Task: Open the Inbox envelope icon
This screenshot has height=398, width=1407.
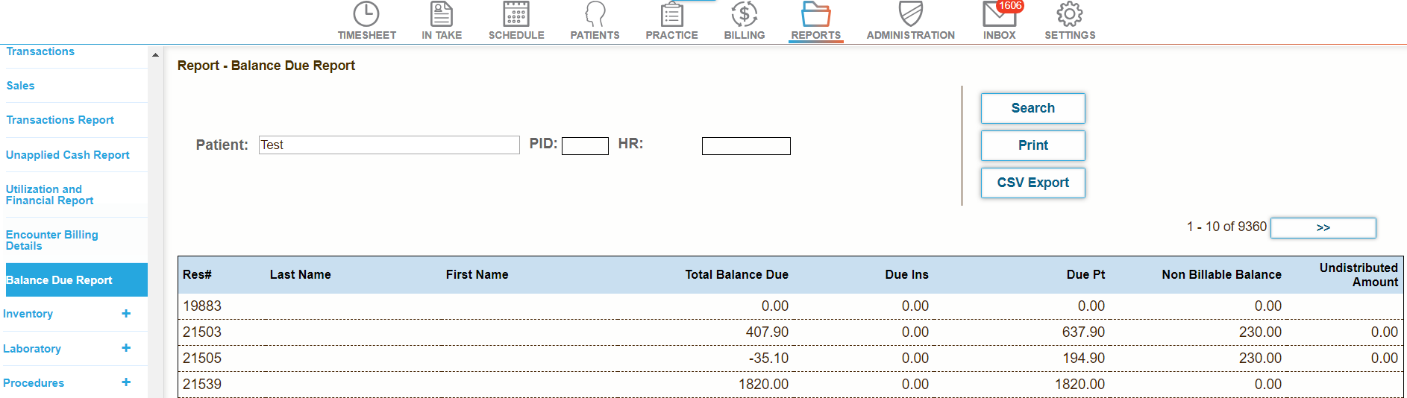Action: [x=999, y=14]
